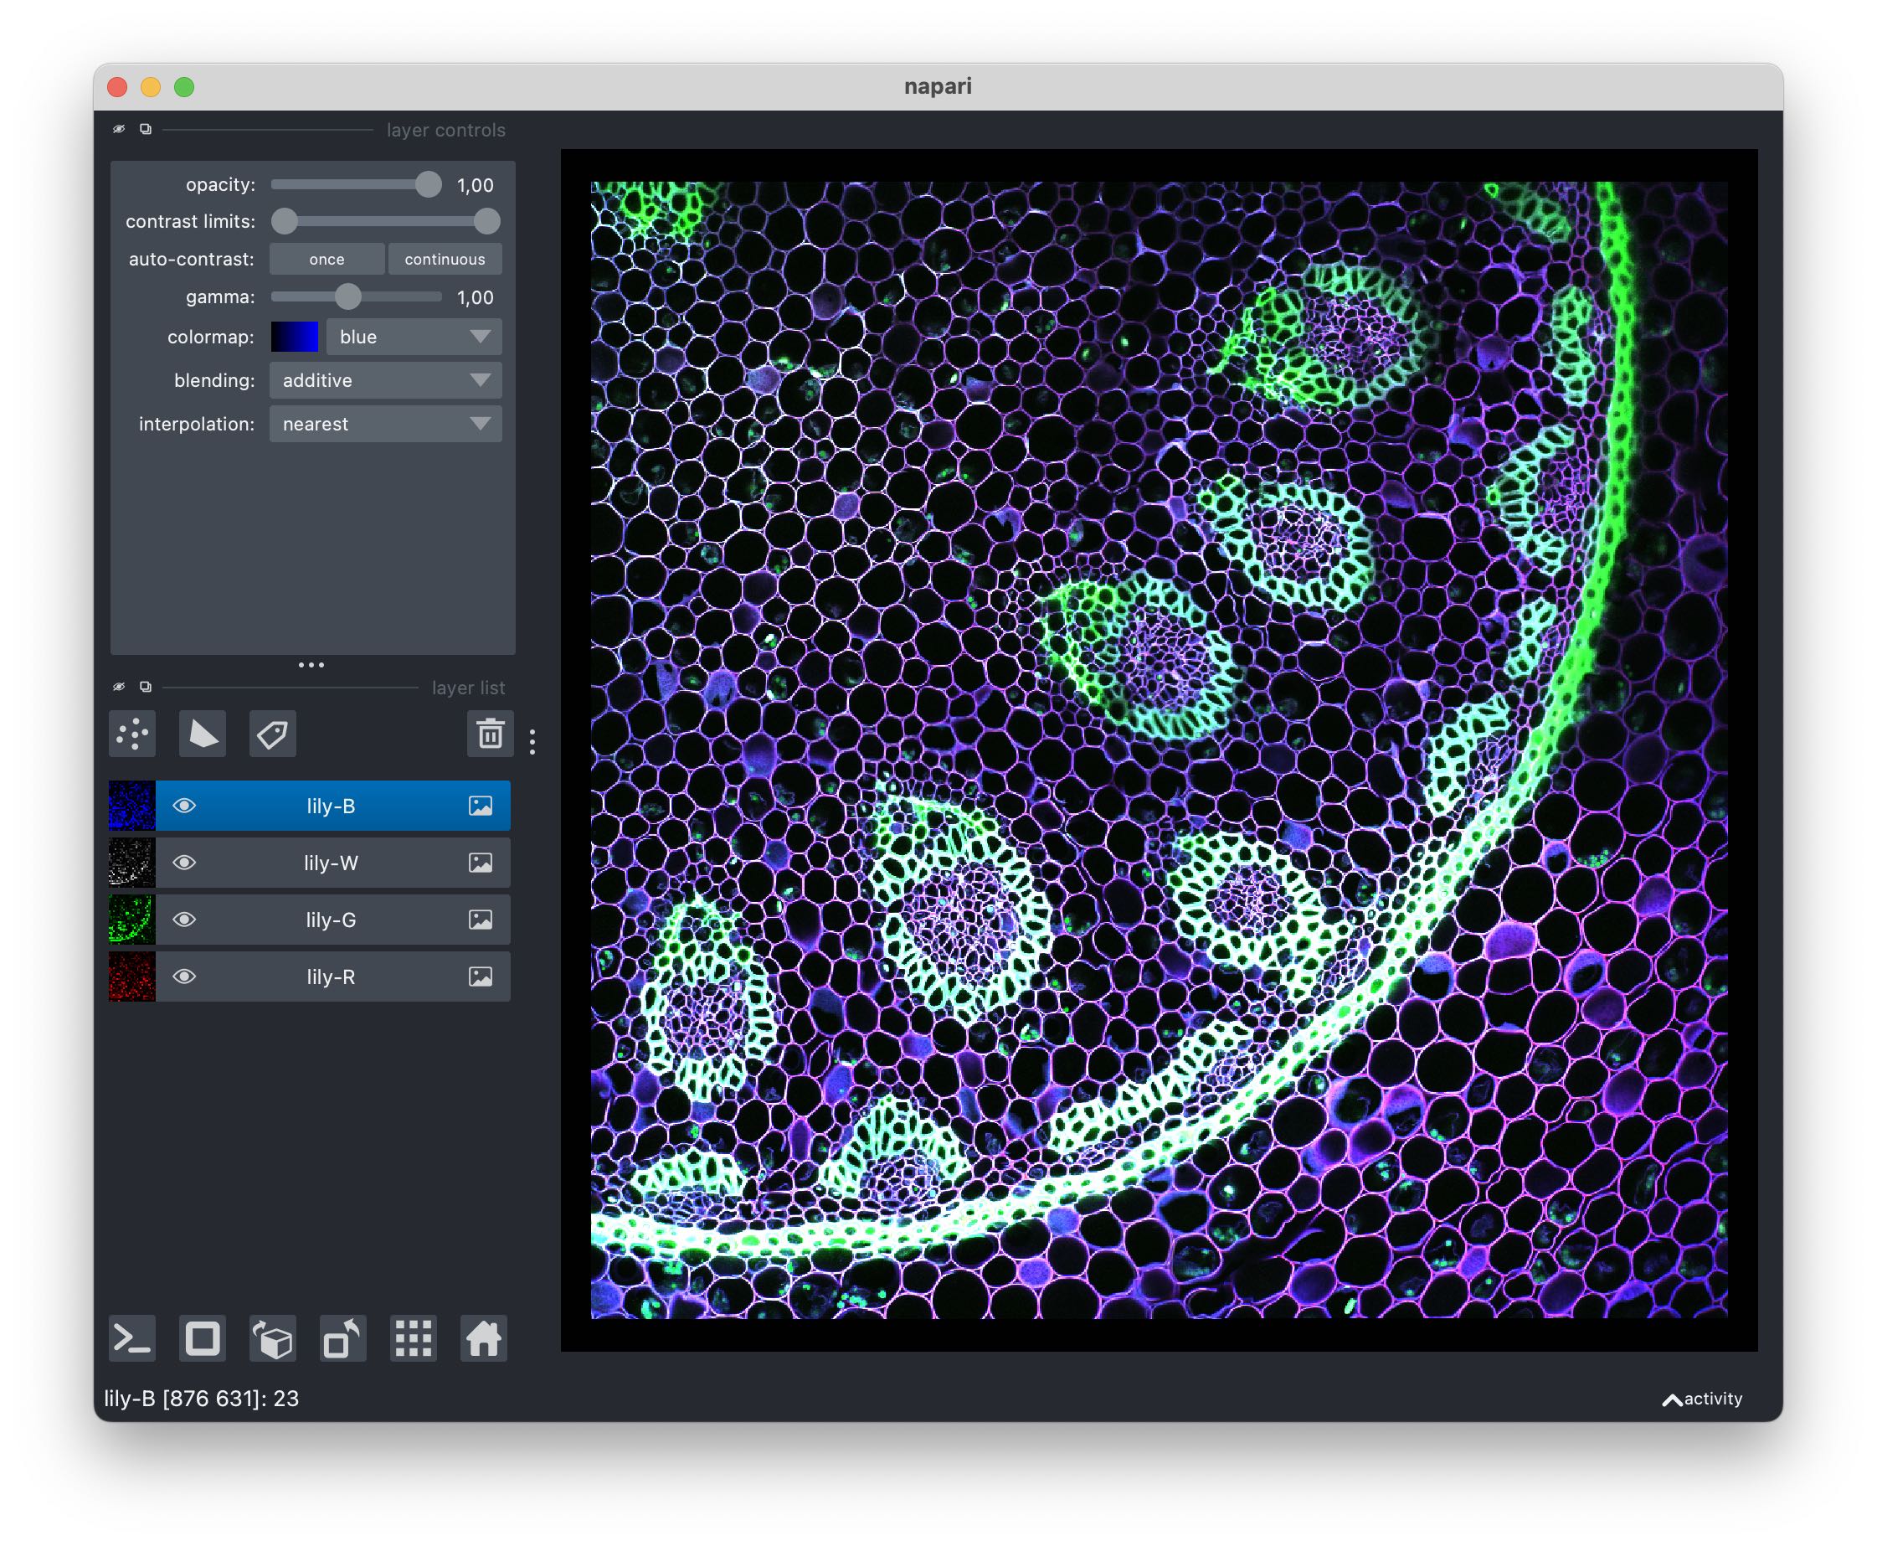Select the lily-B layer name
The image size is (1877, 1546).
(x=331, y=806)
